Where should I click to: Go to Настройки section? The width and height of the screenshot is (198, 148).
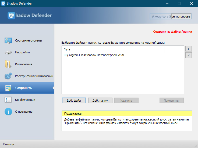click(22, 52)
